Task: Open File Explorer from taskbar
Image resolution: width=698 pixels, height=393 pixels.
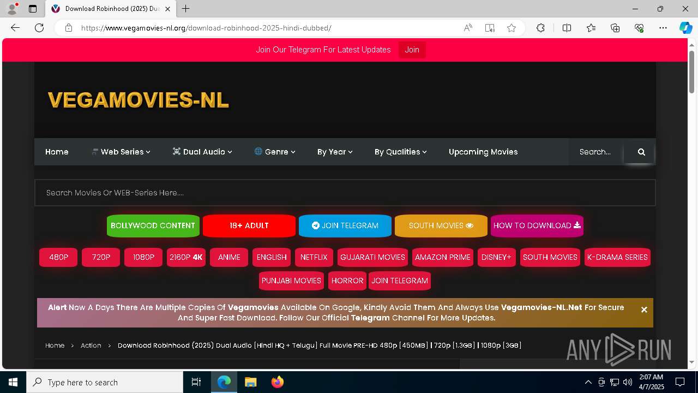Action: pos(250,382)
